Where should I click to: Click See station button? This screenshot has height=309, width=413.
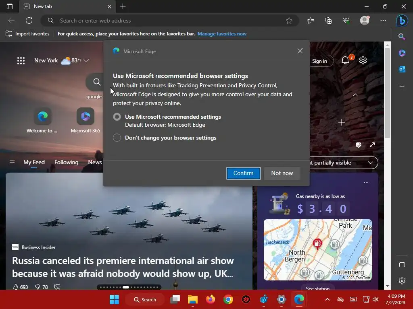(318, 287)
